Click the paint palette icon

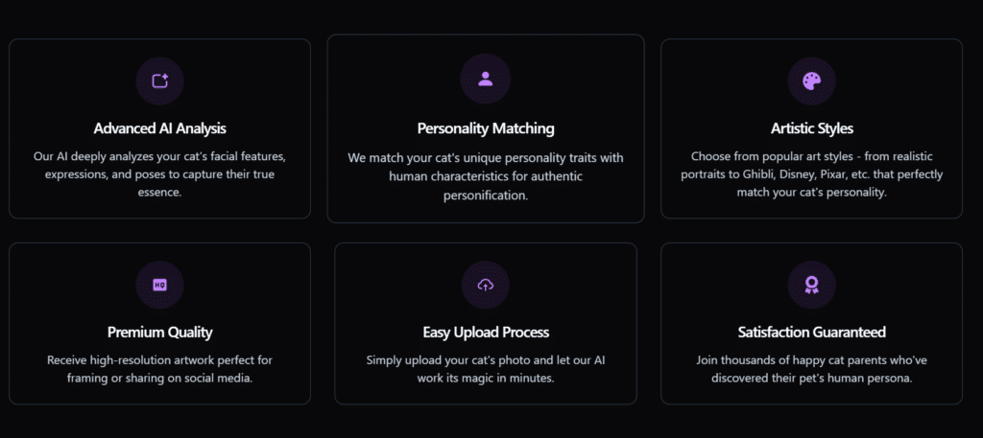click(811, 81)
